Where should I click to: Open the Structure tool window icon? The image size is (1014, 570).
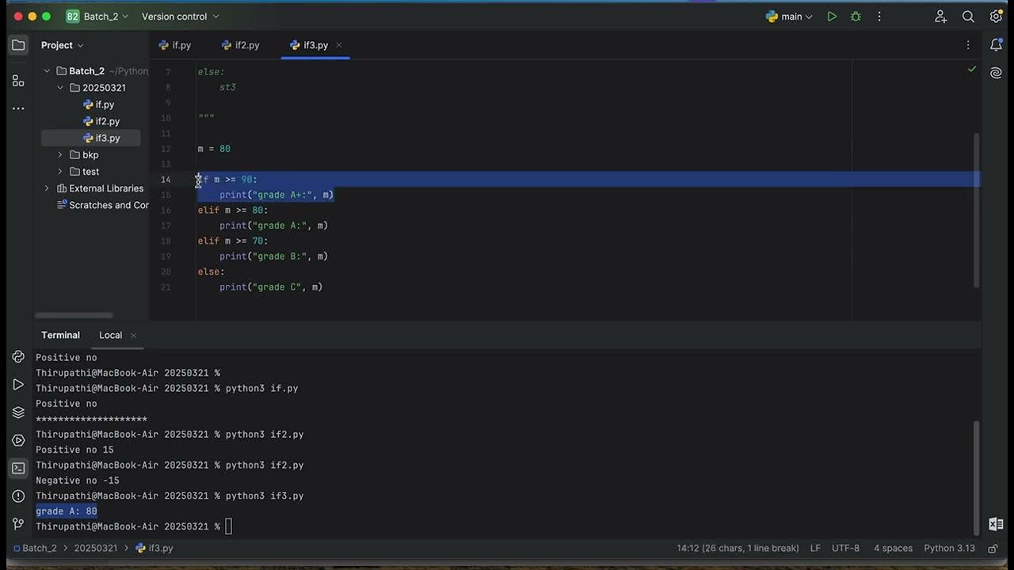[x=18, y=81]
